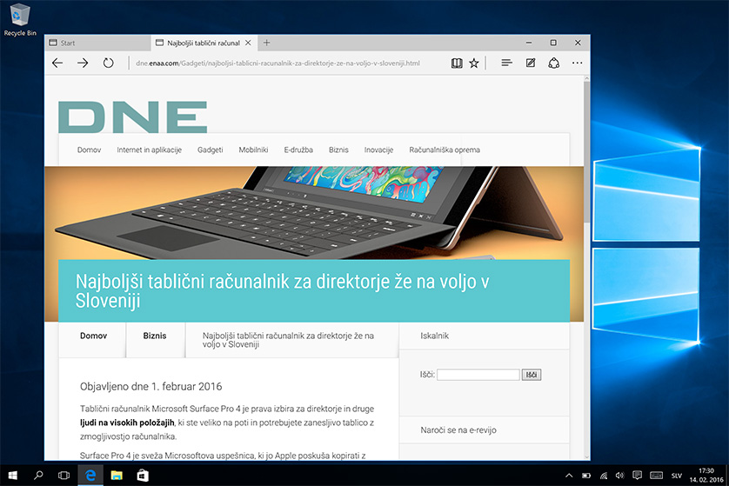Click the Iskalnik sidebar heading
729x486 pixels.
(435, 336)
